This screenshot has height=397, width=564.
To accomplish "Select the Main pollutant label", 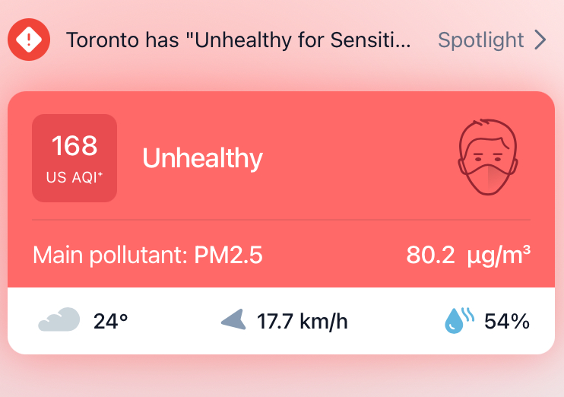I will pos(109,256).
